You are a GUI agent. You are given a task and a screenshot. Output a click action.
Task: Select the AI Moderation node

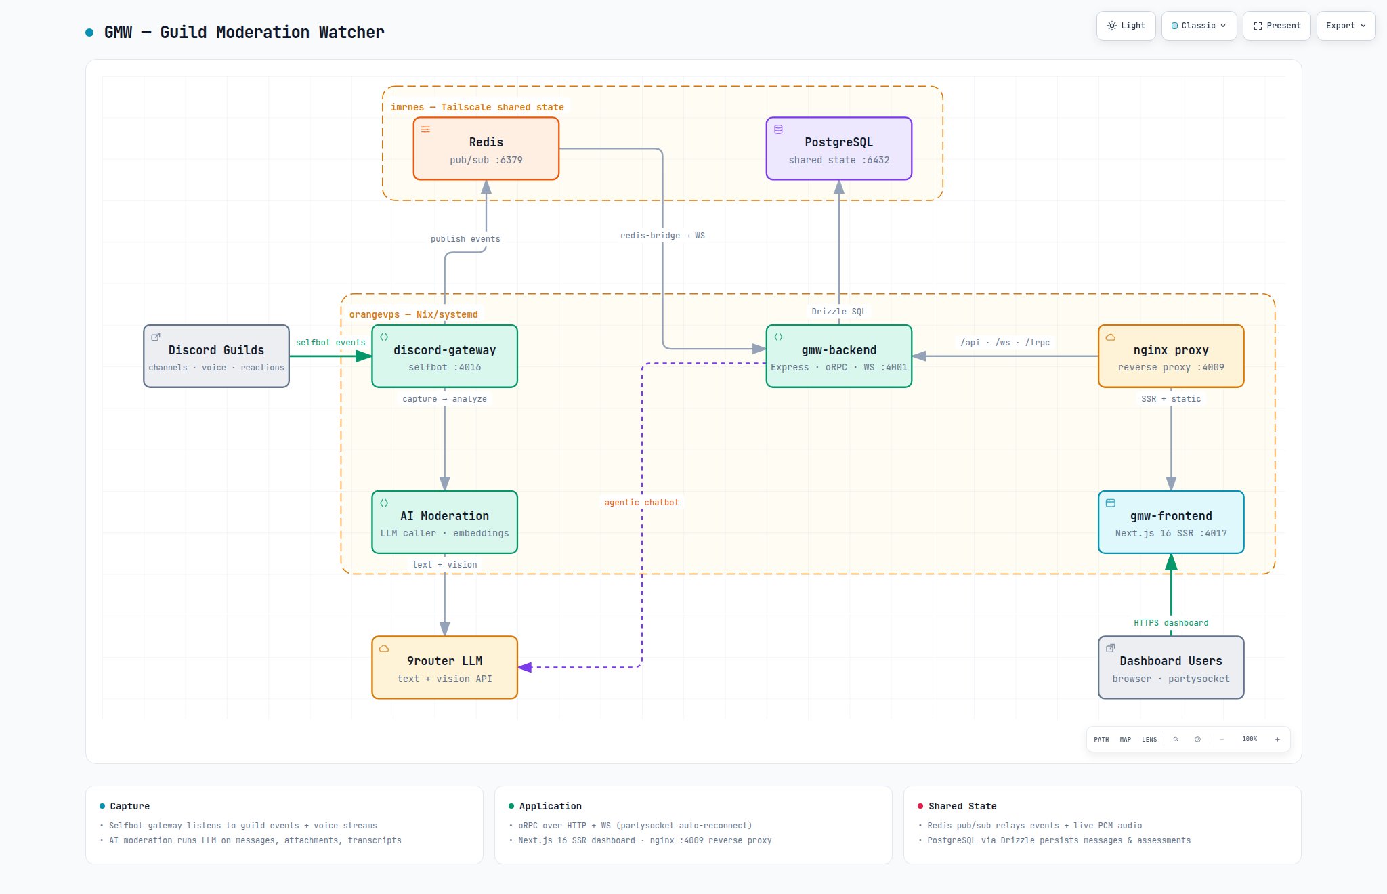444,522
